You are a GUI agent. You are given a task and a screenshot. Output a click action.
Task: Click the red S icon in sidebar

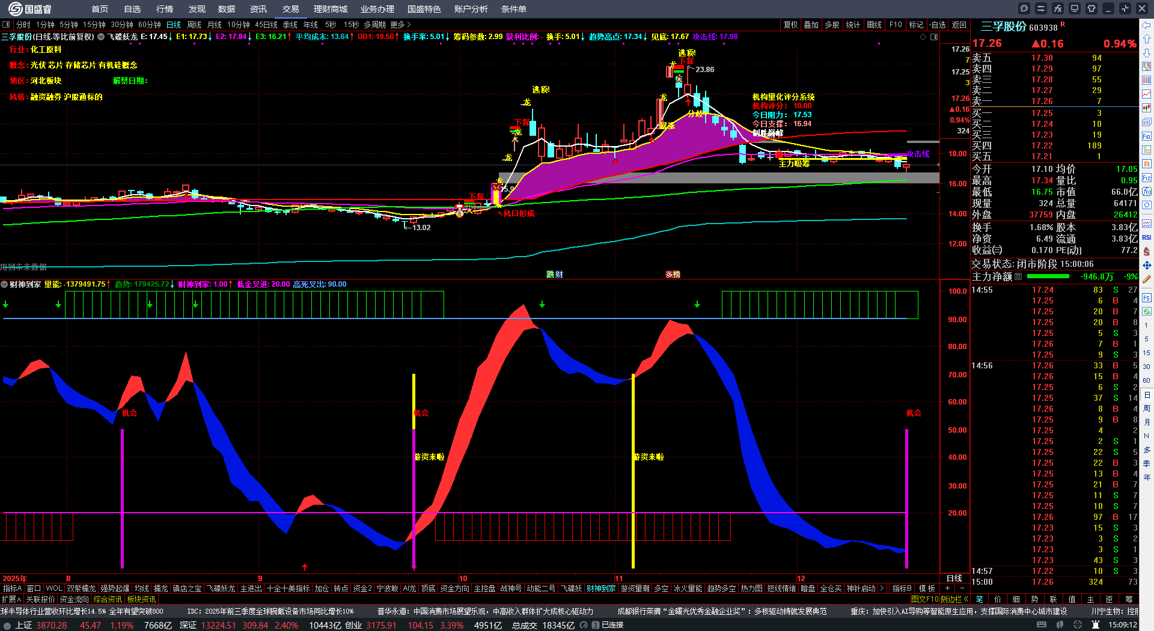pyautogui.click(x=1147, y=251)
